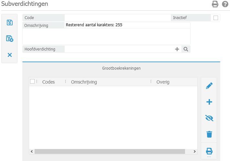Add a new Hoofdverdichting with plus icon
This screenshot has width=230, height=161.
(177, 49)
